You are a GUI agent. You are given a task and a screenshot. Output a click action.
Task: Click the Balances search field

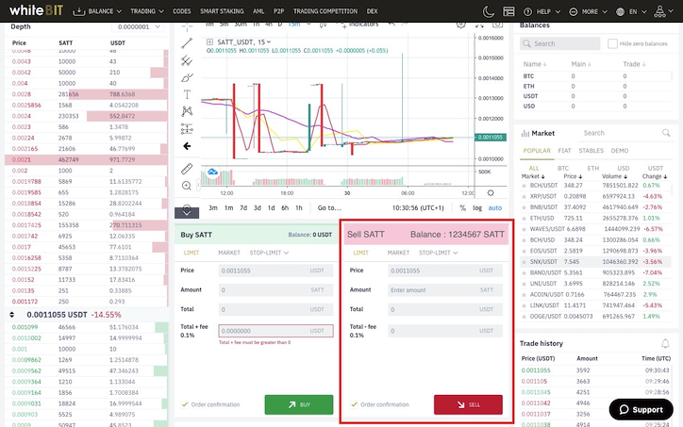point(560,43)
